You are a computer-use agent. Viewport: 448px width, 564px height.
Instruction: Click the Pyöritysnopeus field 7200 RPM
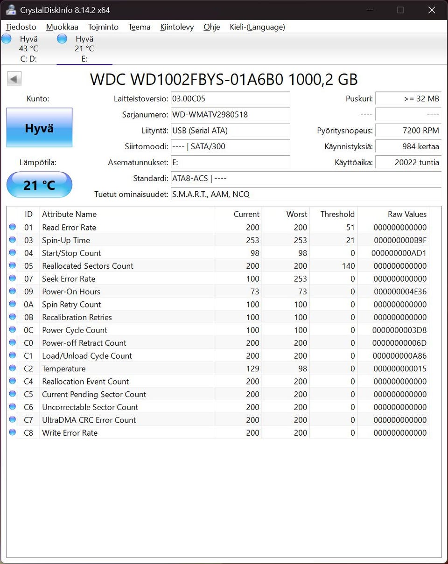pyautogui.click(x=408, y=131)
